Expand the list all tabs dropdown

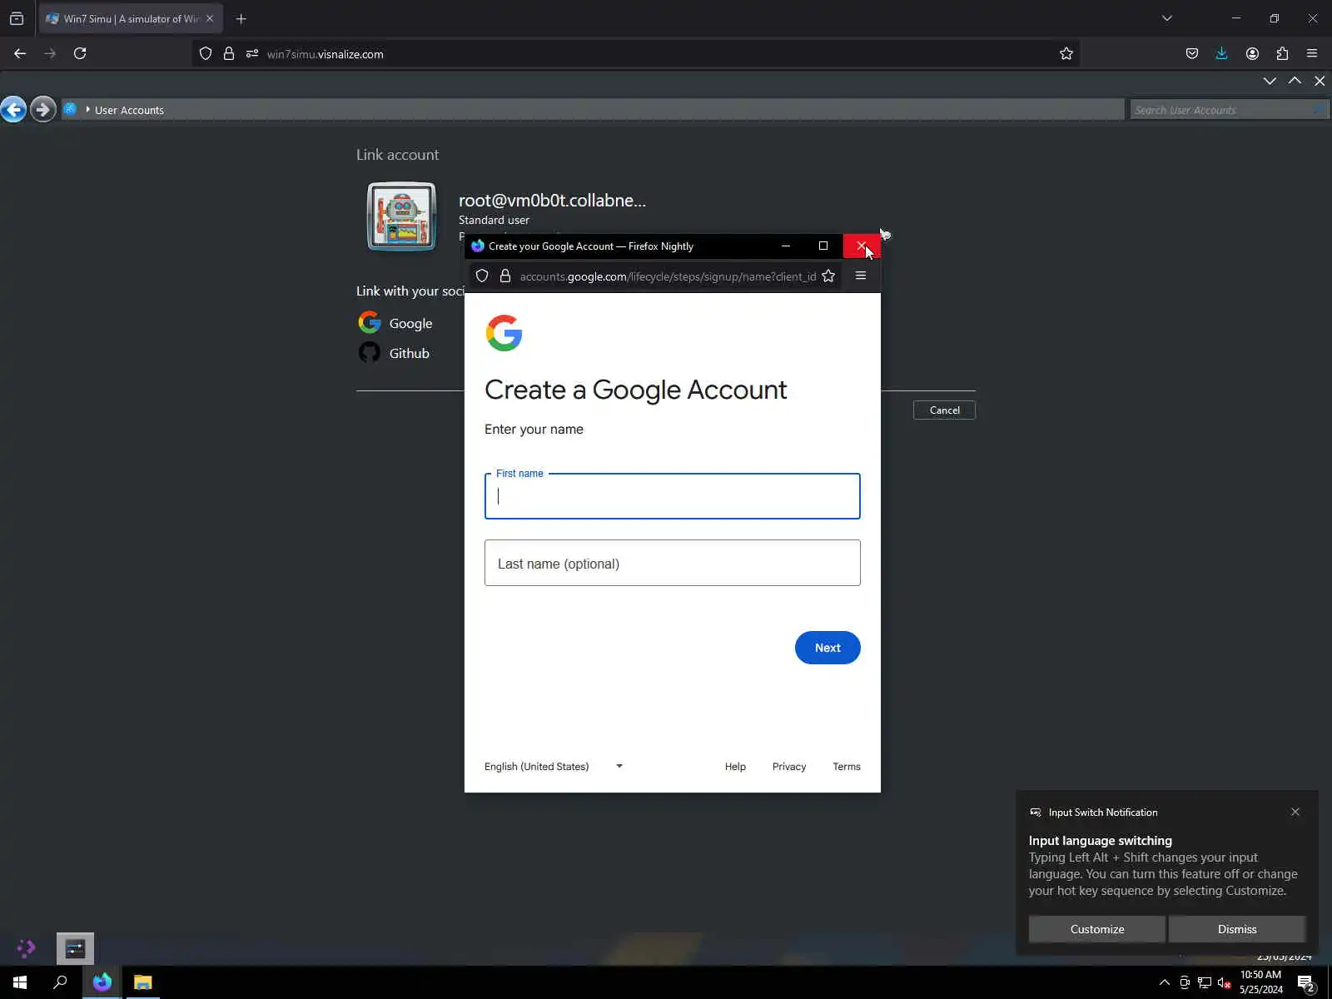click(x=1167, y=18)
